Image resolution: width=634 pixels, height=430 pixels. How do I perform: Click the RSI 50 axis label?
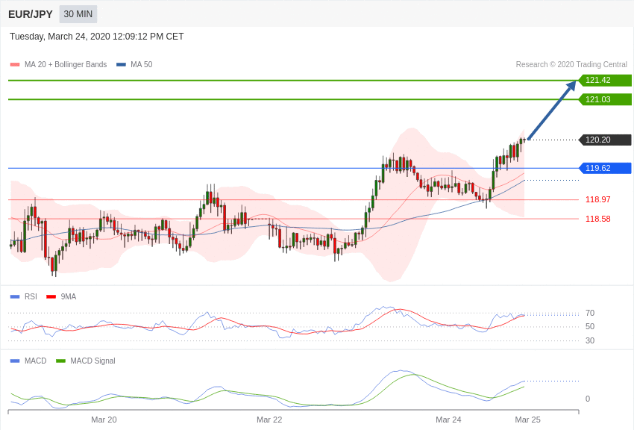590,326
